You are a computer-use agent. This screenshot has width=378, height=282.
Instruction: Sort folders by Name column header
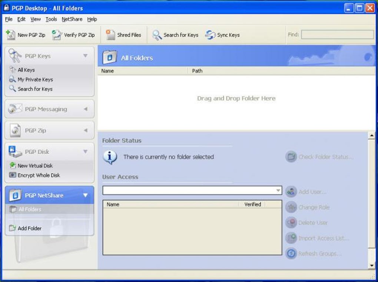pos(143,71)
